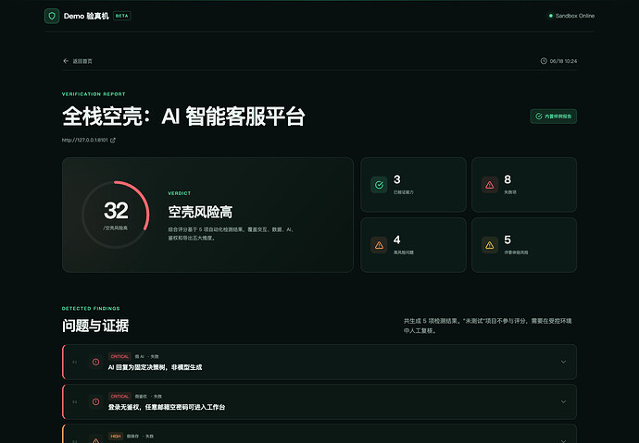Expand the HIGH severity finding row

[x=563, y=440]
